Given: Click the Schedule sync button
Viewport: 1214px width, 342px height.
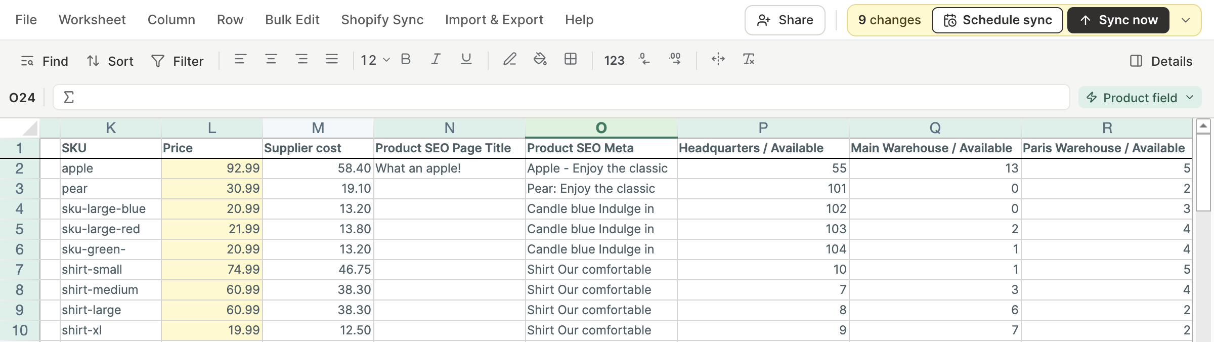Looking at the screenshot, I should 998,20.
